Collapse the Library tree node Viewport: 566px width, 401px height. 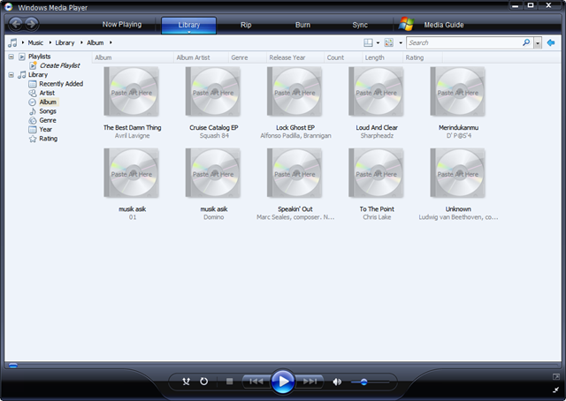click(x=11, y=75)
